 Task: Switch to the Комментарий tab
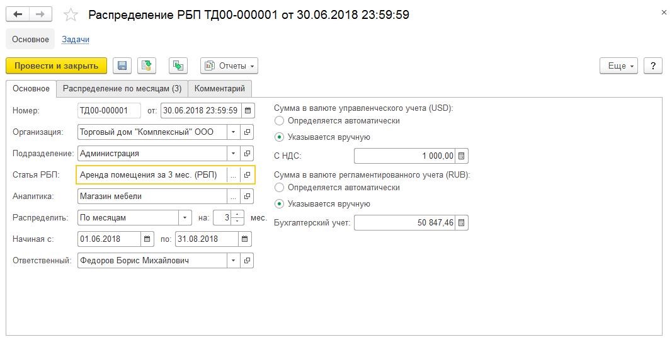(220, 89)
